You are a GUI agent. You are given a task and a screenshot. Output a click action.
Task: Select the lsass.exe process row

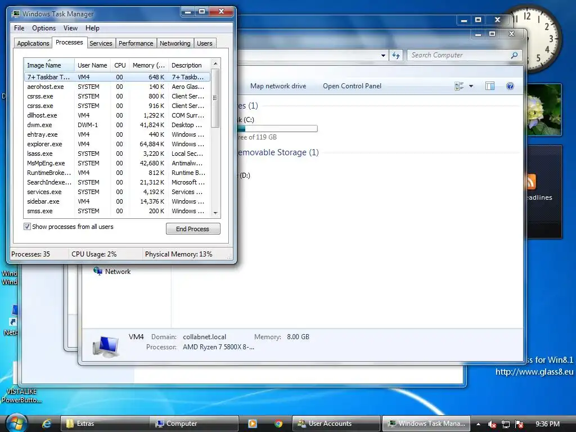(x=117, y=154)
